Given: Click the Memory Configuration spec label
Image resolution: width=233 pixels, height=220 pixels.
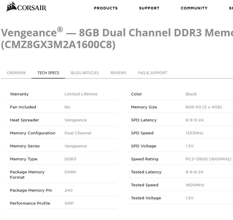Looking at the screenshot, I should (x=32, y=133).
